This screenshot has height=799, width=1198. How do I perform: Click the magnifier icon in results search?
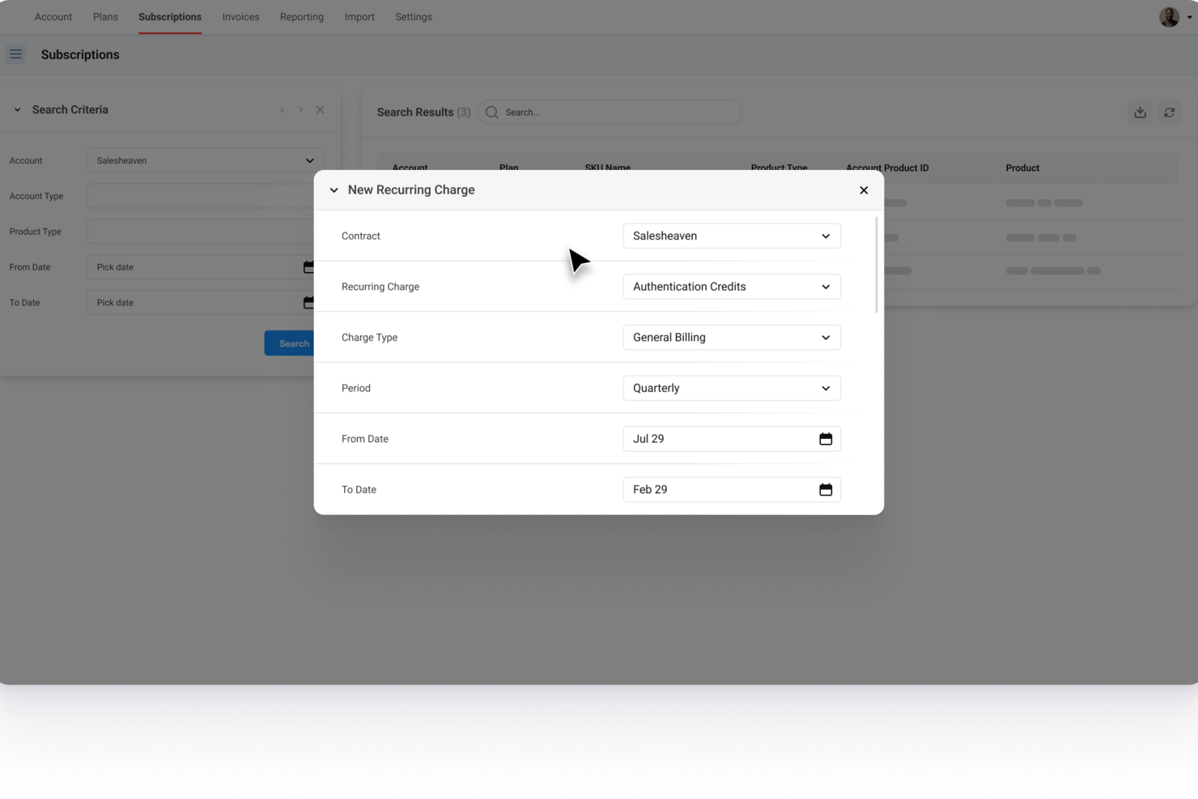[x=491, y=113]
